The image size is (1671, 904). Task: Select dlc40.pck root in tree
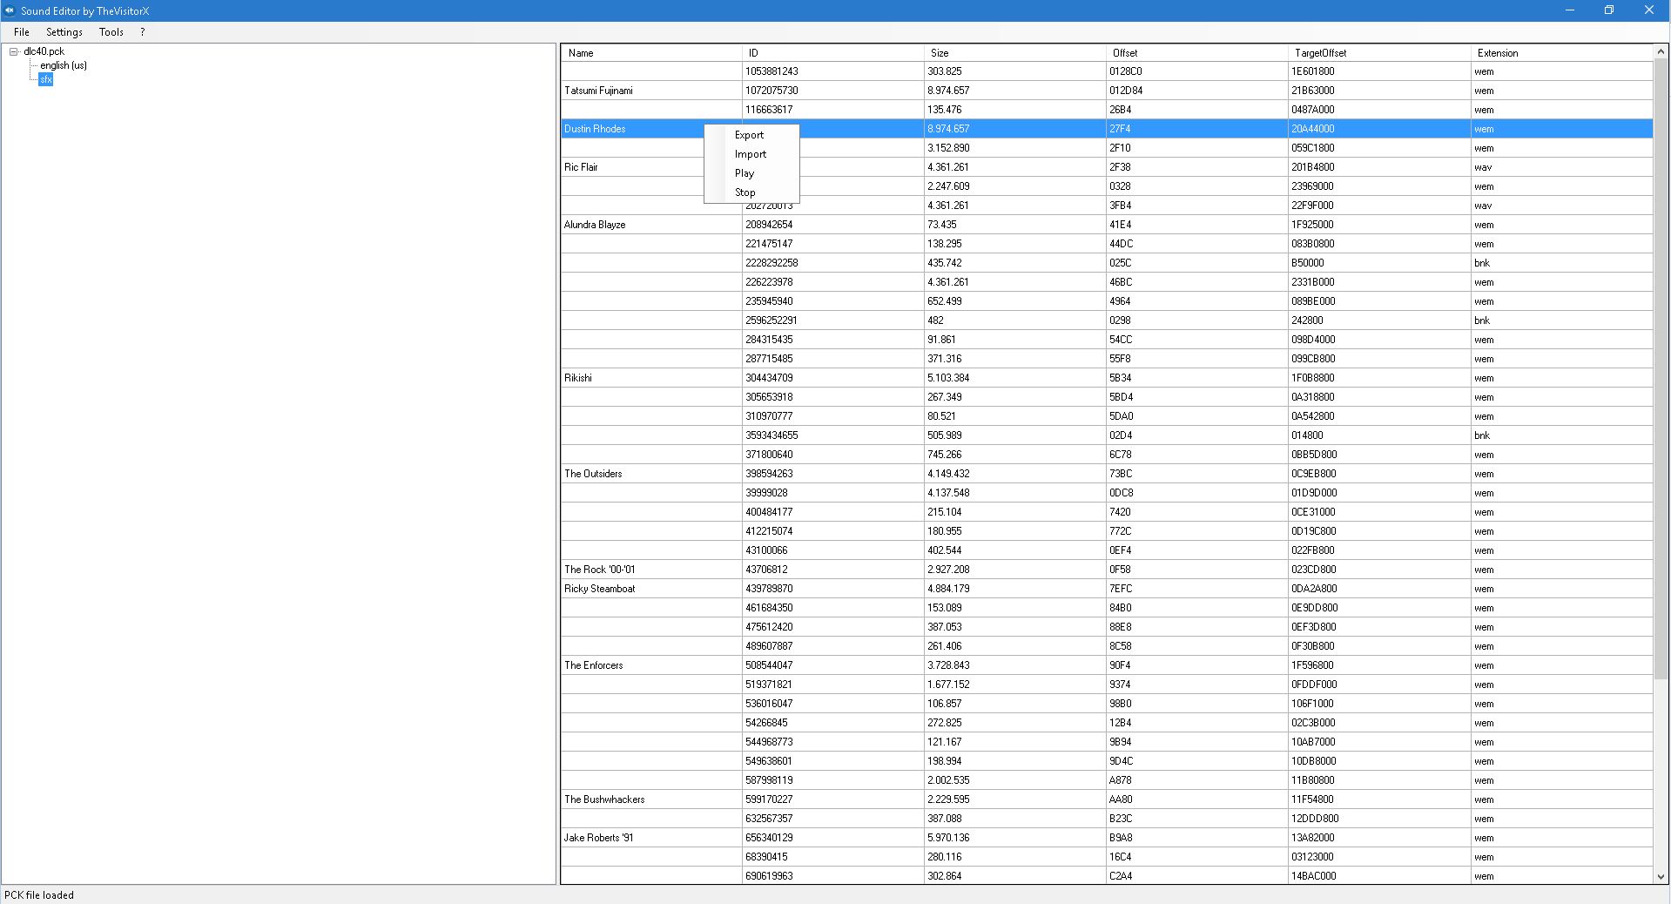pyautogui.click(x=44, y=51)
